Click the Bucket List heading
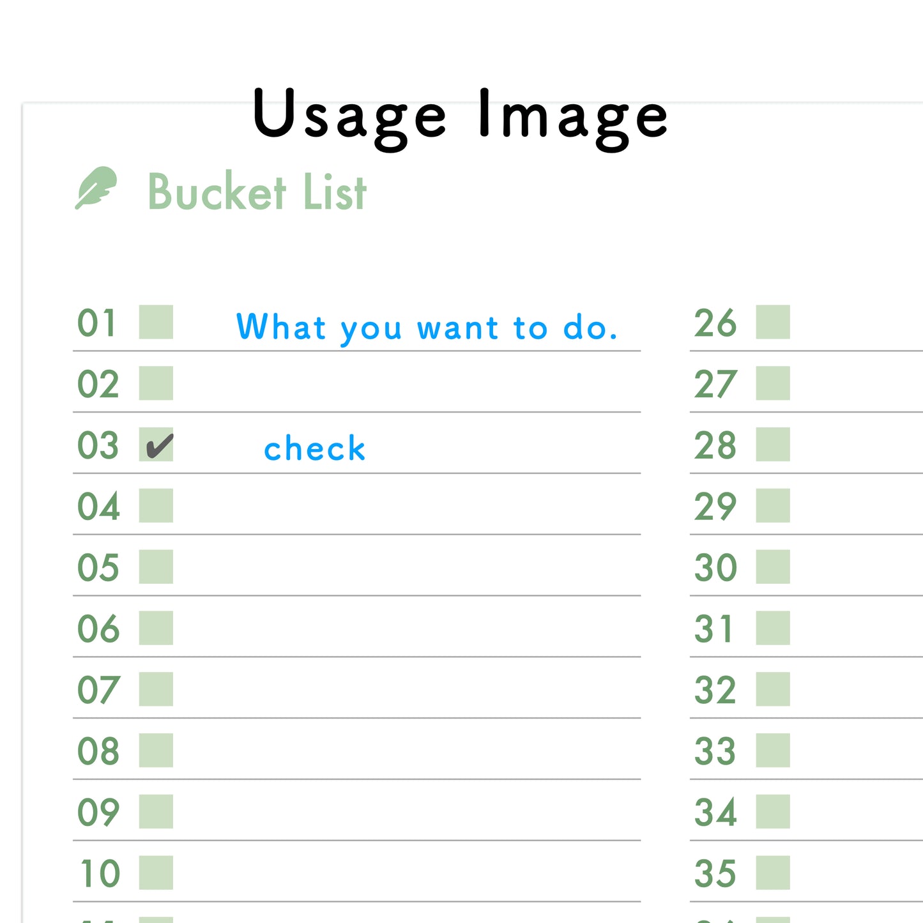 coord(257,192)
